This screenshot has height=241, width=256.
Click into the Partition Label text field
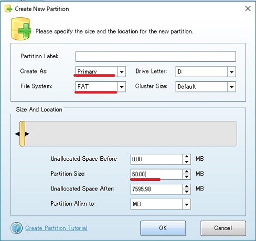pyautogui.click(x=156, y=56)
